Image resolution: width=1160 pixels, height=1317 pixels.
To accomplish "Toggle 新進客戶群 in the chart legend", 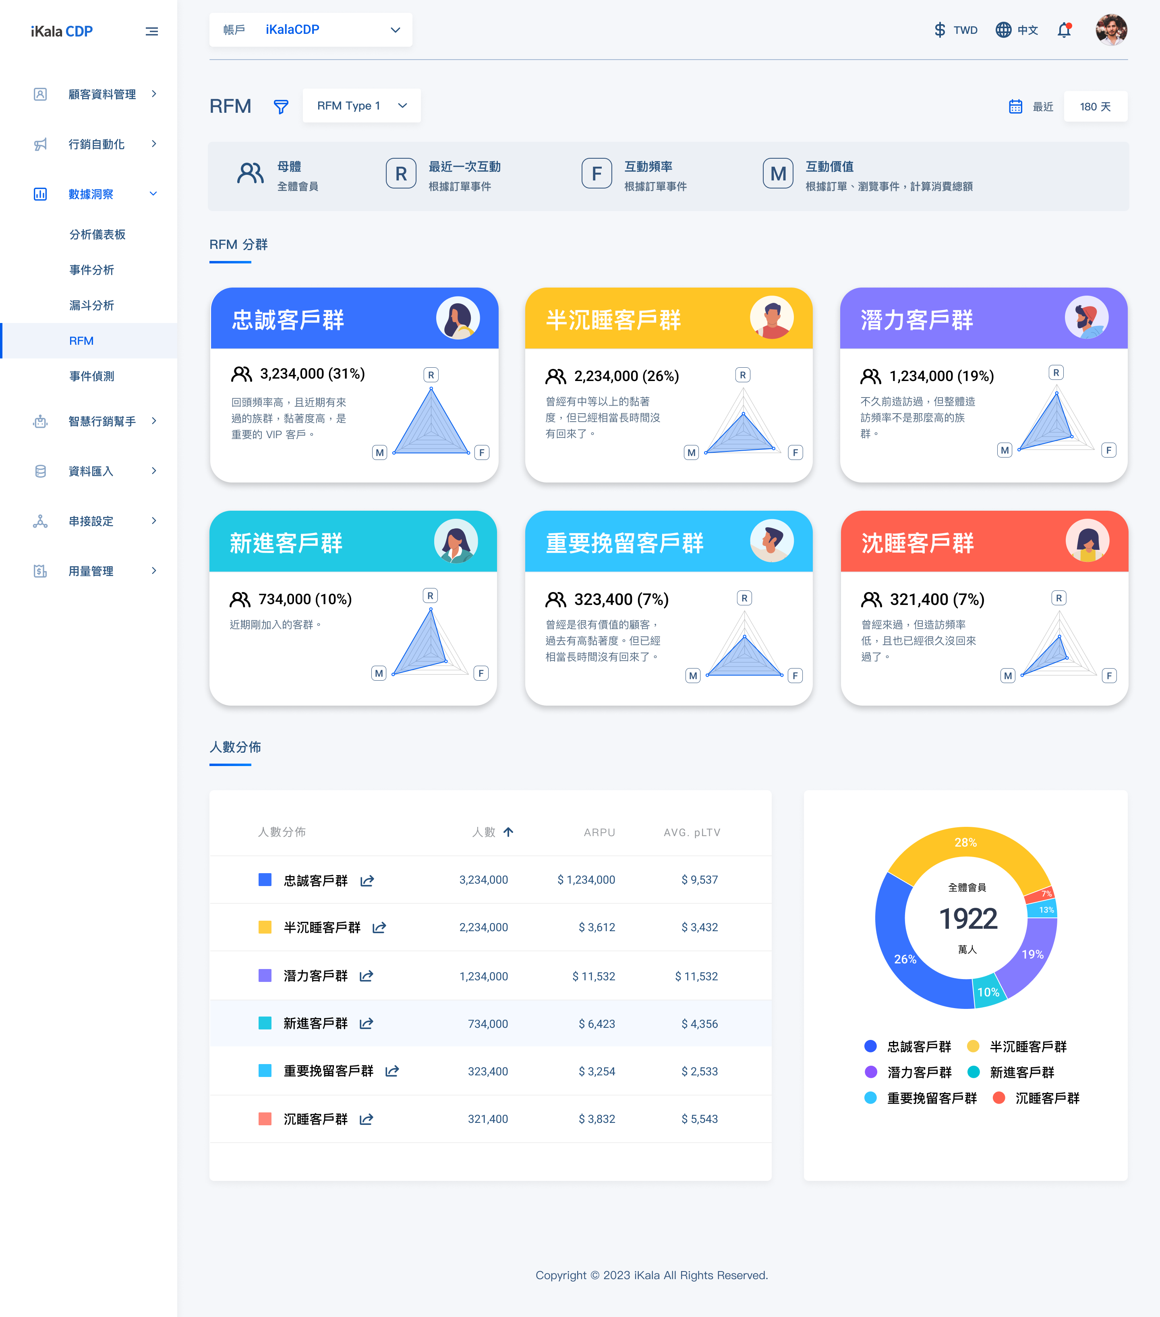I will [x=1011, y=1073].
